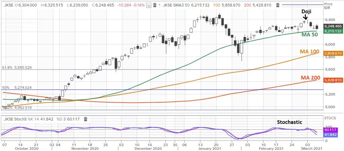This screenshot has width=344, height=151.
Task: Delete the .JKSE price series with trash icon
Action: coord(155,5)
